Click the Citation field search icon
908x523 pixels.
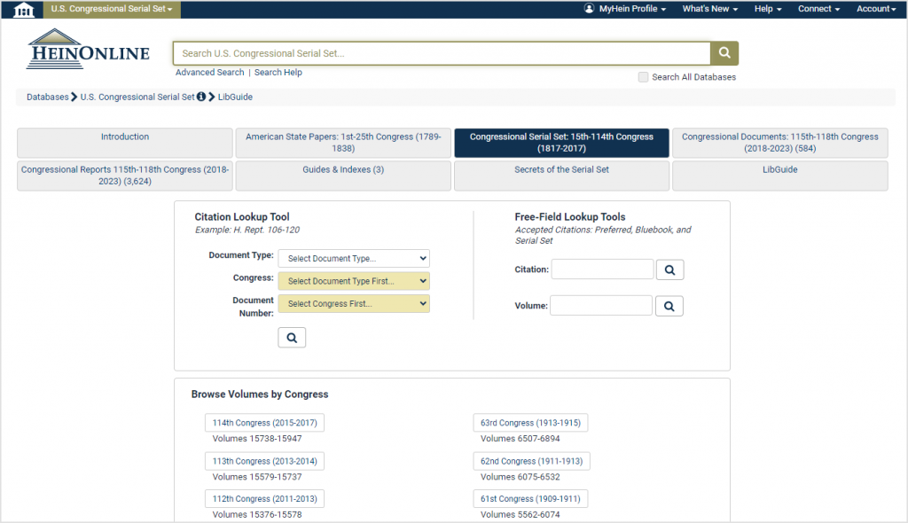670,269
